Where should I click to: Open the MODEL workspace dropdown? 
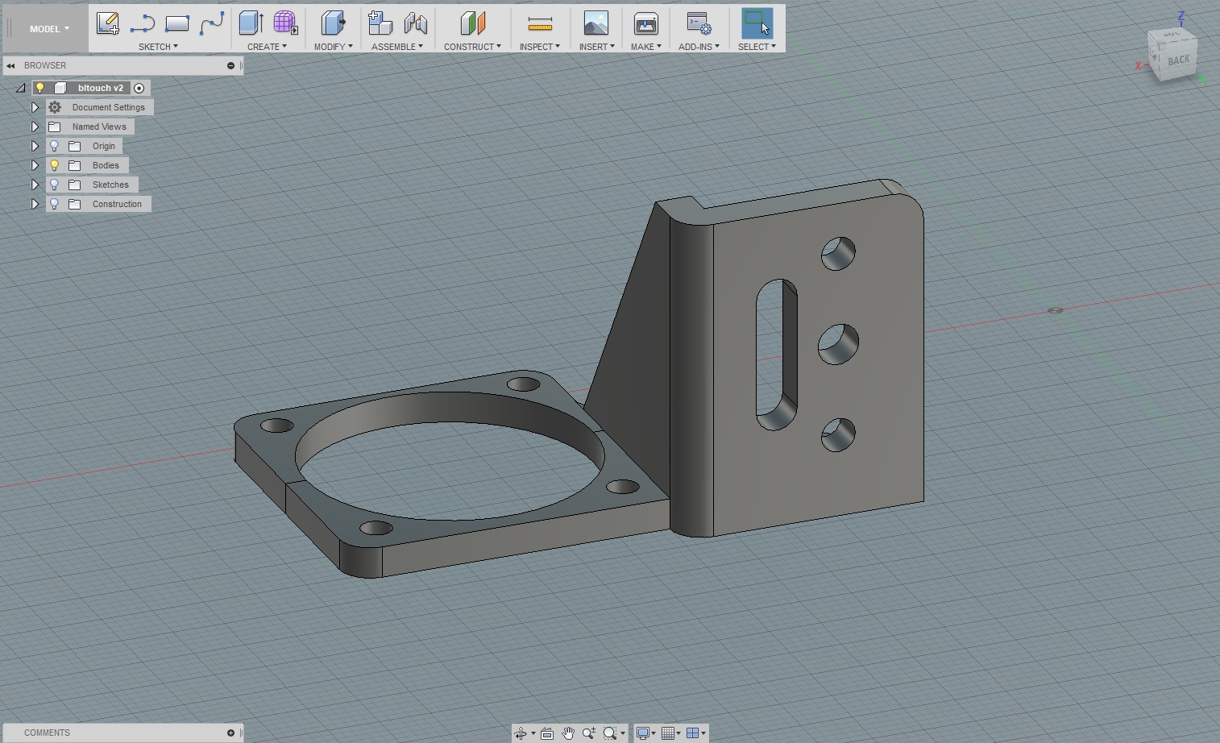click(x=49, y=29)
